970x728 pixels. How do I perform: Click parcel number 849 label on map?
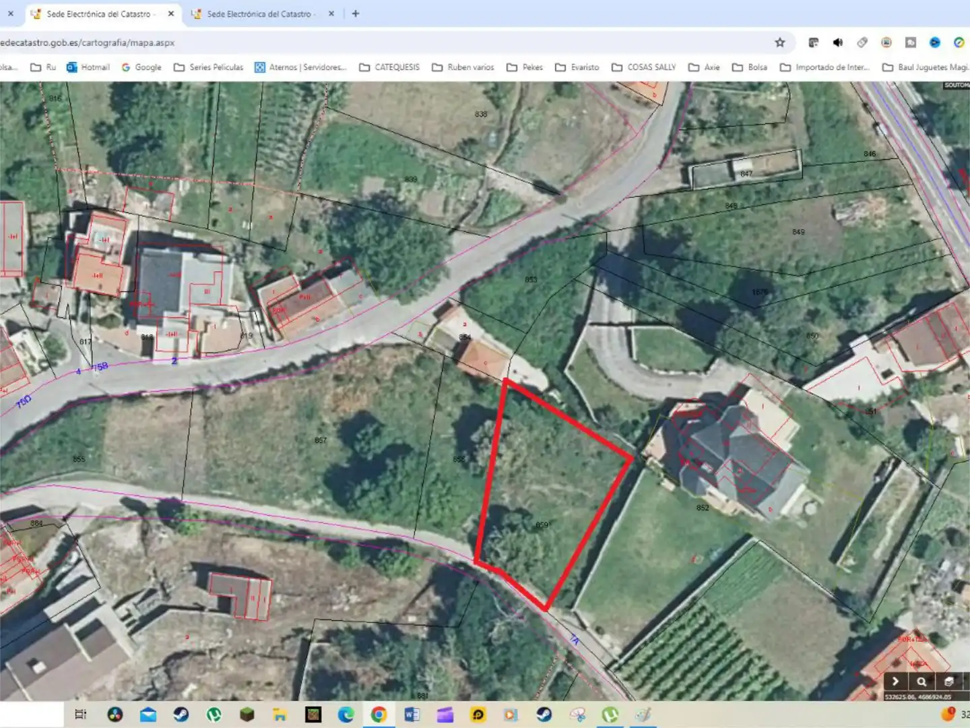[798, 232]
